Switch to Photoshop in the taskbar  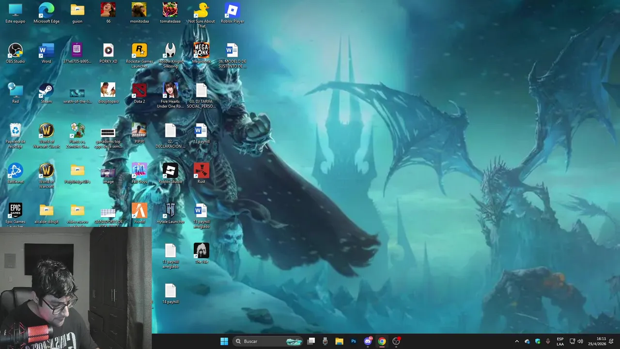click(x=354, y=341)
